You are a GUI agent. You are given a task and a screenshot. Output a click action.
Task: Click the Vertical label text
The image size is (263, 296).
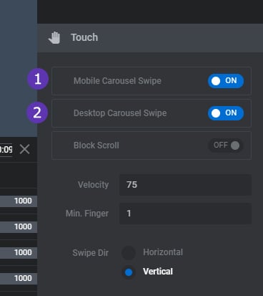158,272
